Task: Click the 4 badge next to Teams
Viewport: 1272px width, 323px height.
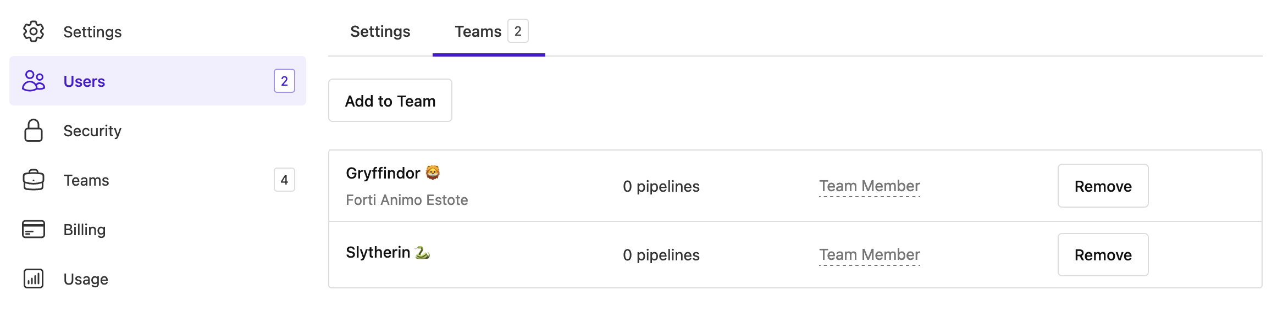Action: tap(284, 179)
